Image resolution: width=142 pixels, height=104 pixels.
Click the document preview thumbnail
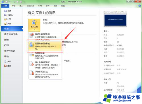pos(115,19)
